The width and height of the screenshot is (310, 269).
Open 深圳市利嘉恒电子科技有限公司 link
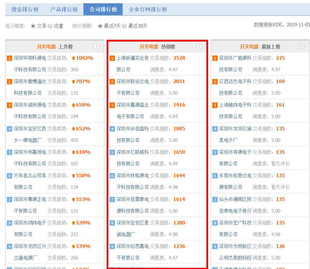(30, 158)
